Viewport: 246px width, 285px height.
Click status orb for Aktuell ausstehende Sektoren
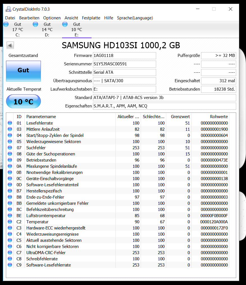pos(10,240)
